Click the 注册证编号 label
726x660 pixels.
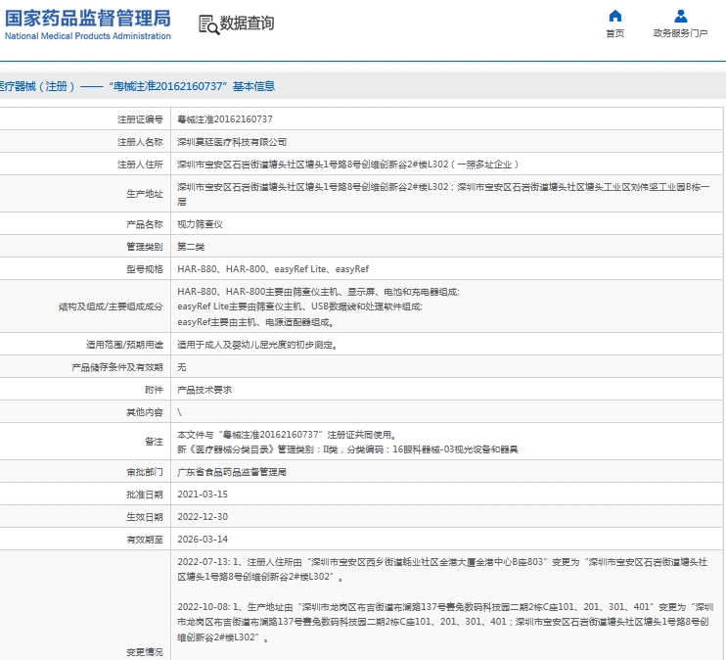pos(140,119)
